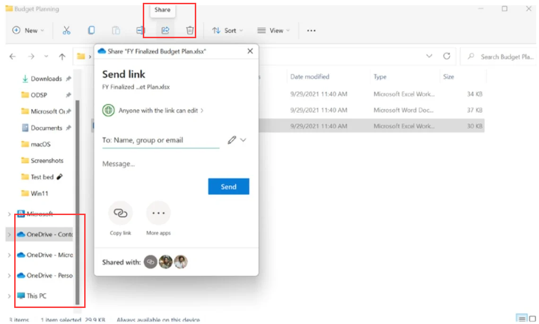The height and width of the screenshot is (324, 539).
Task: Open the View dropdown
Action: point(273,30)
